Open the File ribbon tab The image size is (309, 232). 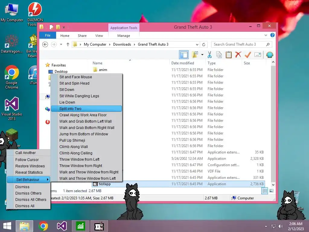(48, 35)
